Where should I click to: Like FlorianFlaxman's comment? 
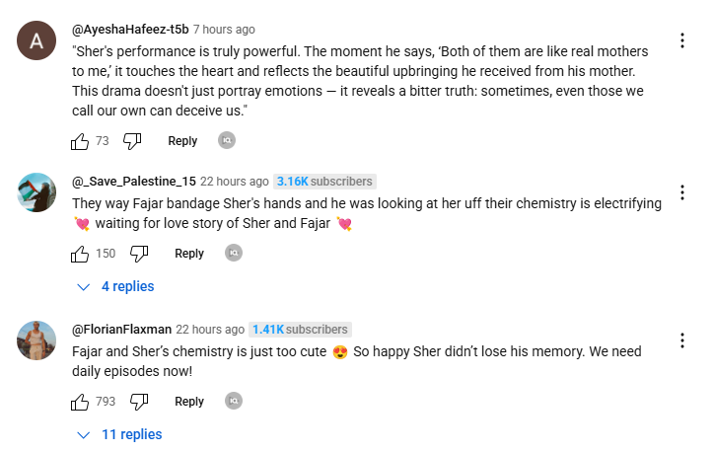click(81, 402)
